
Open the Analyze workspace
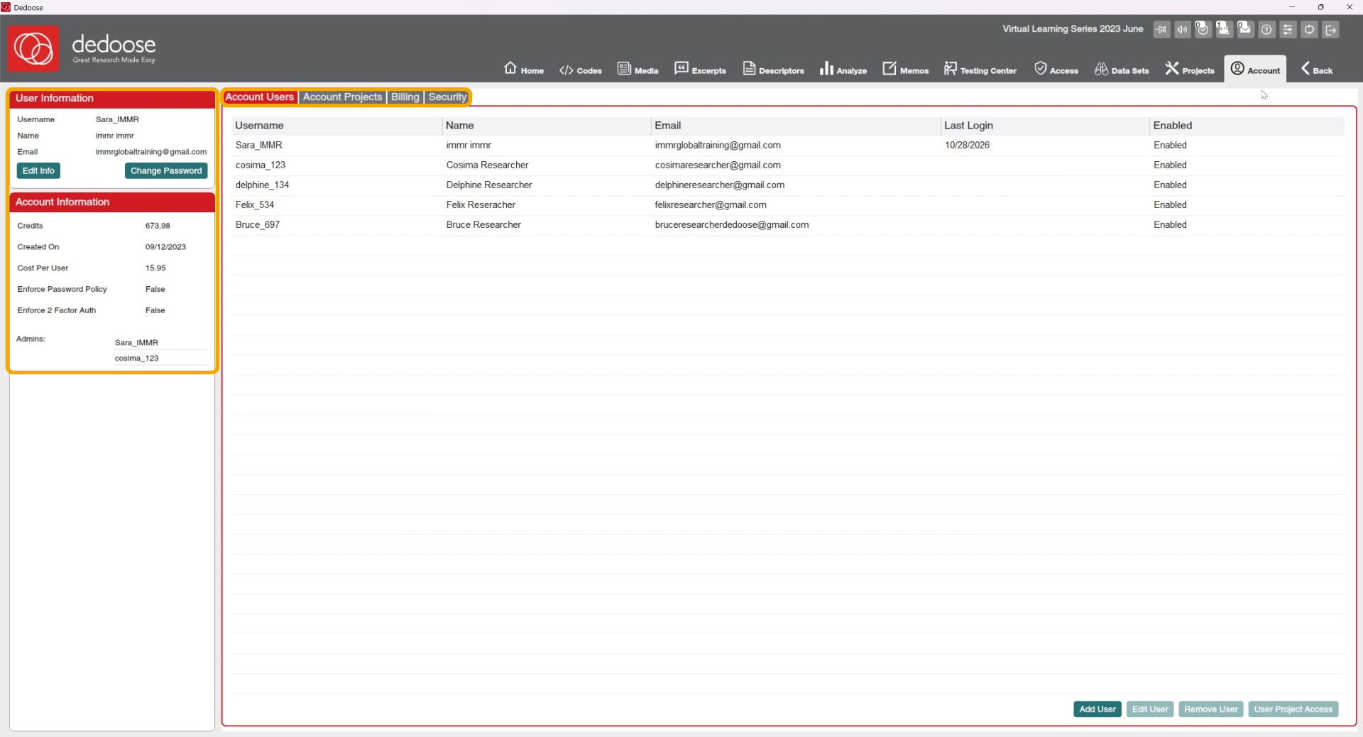tap(843, 69)
